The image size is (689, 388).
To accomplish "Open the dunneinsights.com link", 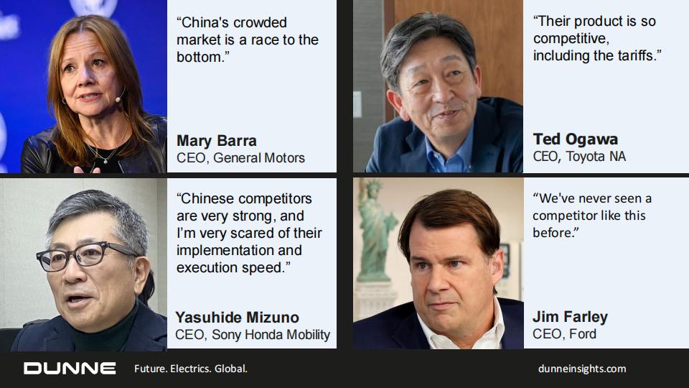I will [582, 369].
